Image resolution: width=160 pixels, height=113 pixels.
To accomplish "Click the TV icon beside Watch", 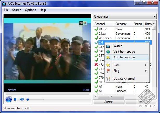I will click(108, 46).
